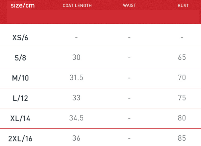Image resolution: width=201 pixels, height=146 pixels.
Task: Choose the M/10 size row label
Action: point(20,78)
